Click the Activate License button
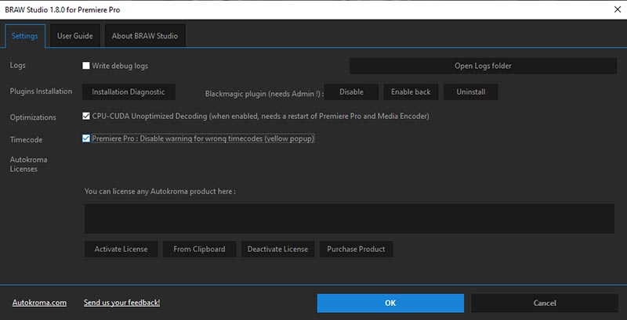627x320 pixels. pos(121,249)
